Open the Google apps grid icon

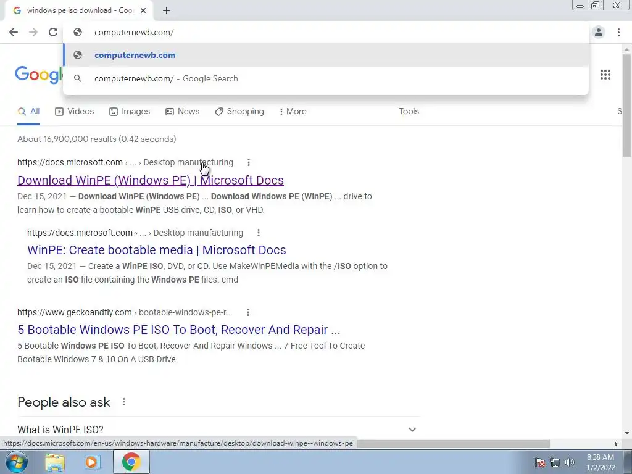605,75
